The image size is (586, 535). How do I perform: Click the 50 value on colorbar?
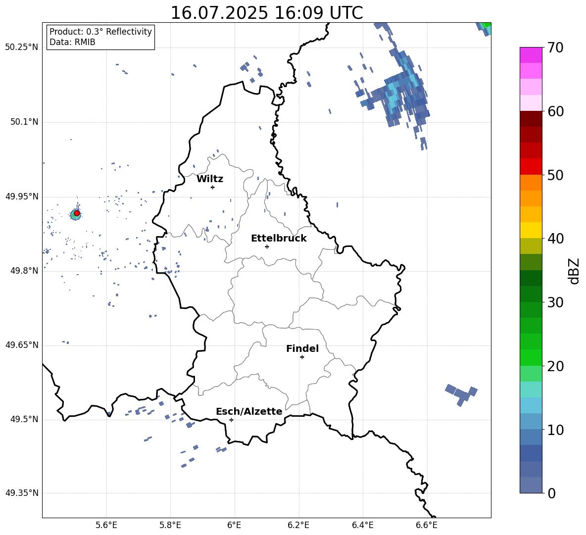point(555,175)
